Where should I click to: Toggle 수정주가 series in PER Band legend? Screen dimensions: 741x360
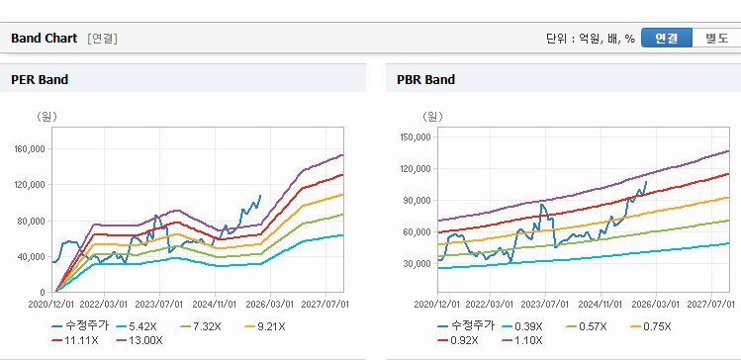point(80,326)
